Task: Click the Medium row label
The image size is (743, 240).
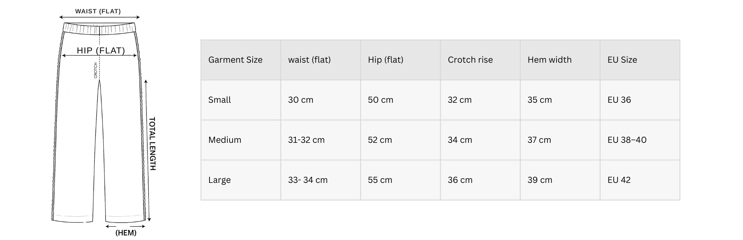Action: (x=225, y=140)
